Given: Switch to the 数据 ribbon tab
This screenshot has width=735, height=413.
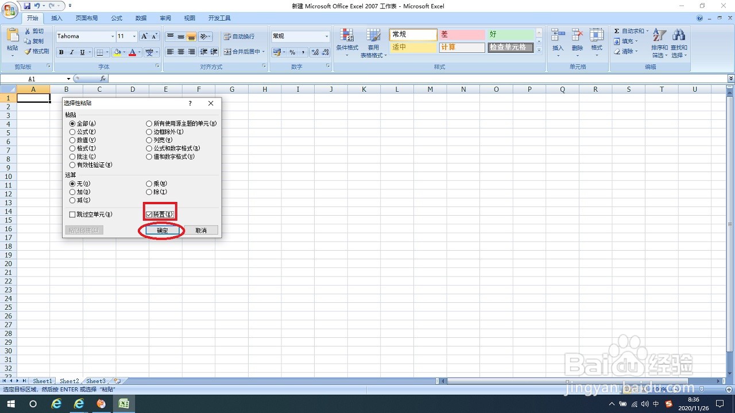Looking at the screenshot, I should (x=141, y=18).
